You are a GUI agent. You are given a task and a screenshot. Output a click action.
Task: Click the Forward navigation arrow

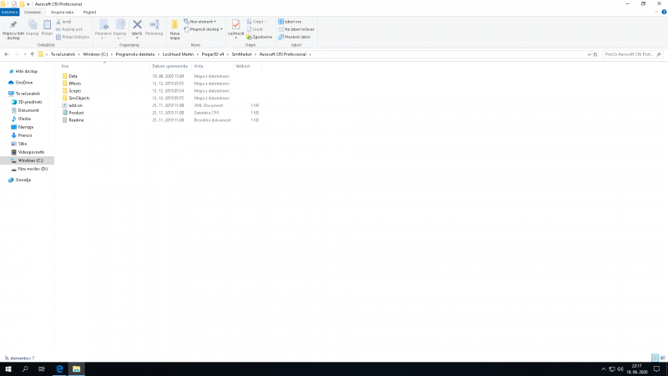(17, 54)
